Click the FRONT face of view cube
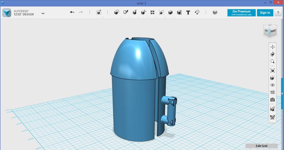The width and height of the screenshot is (284, 150). point(273,31)
